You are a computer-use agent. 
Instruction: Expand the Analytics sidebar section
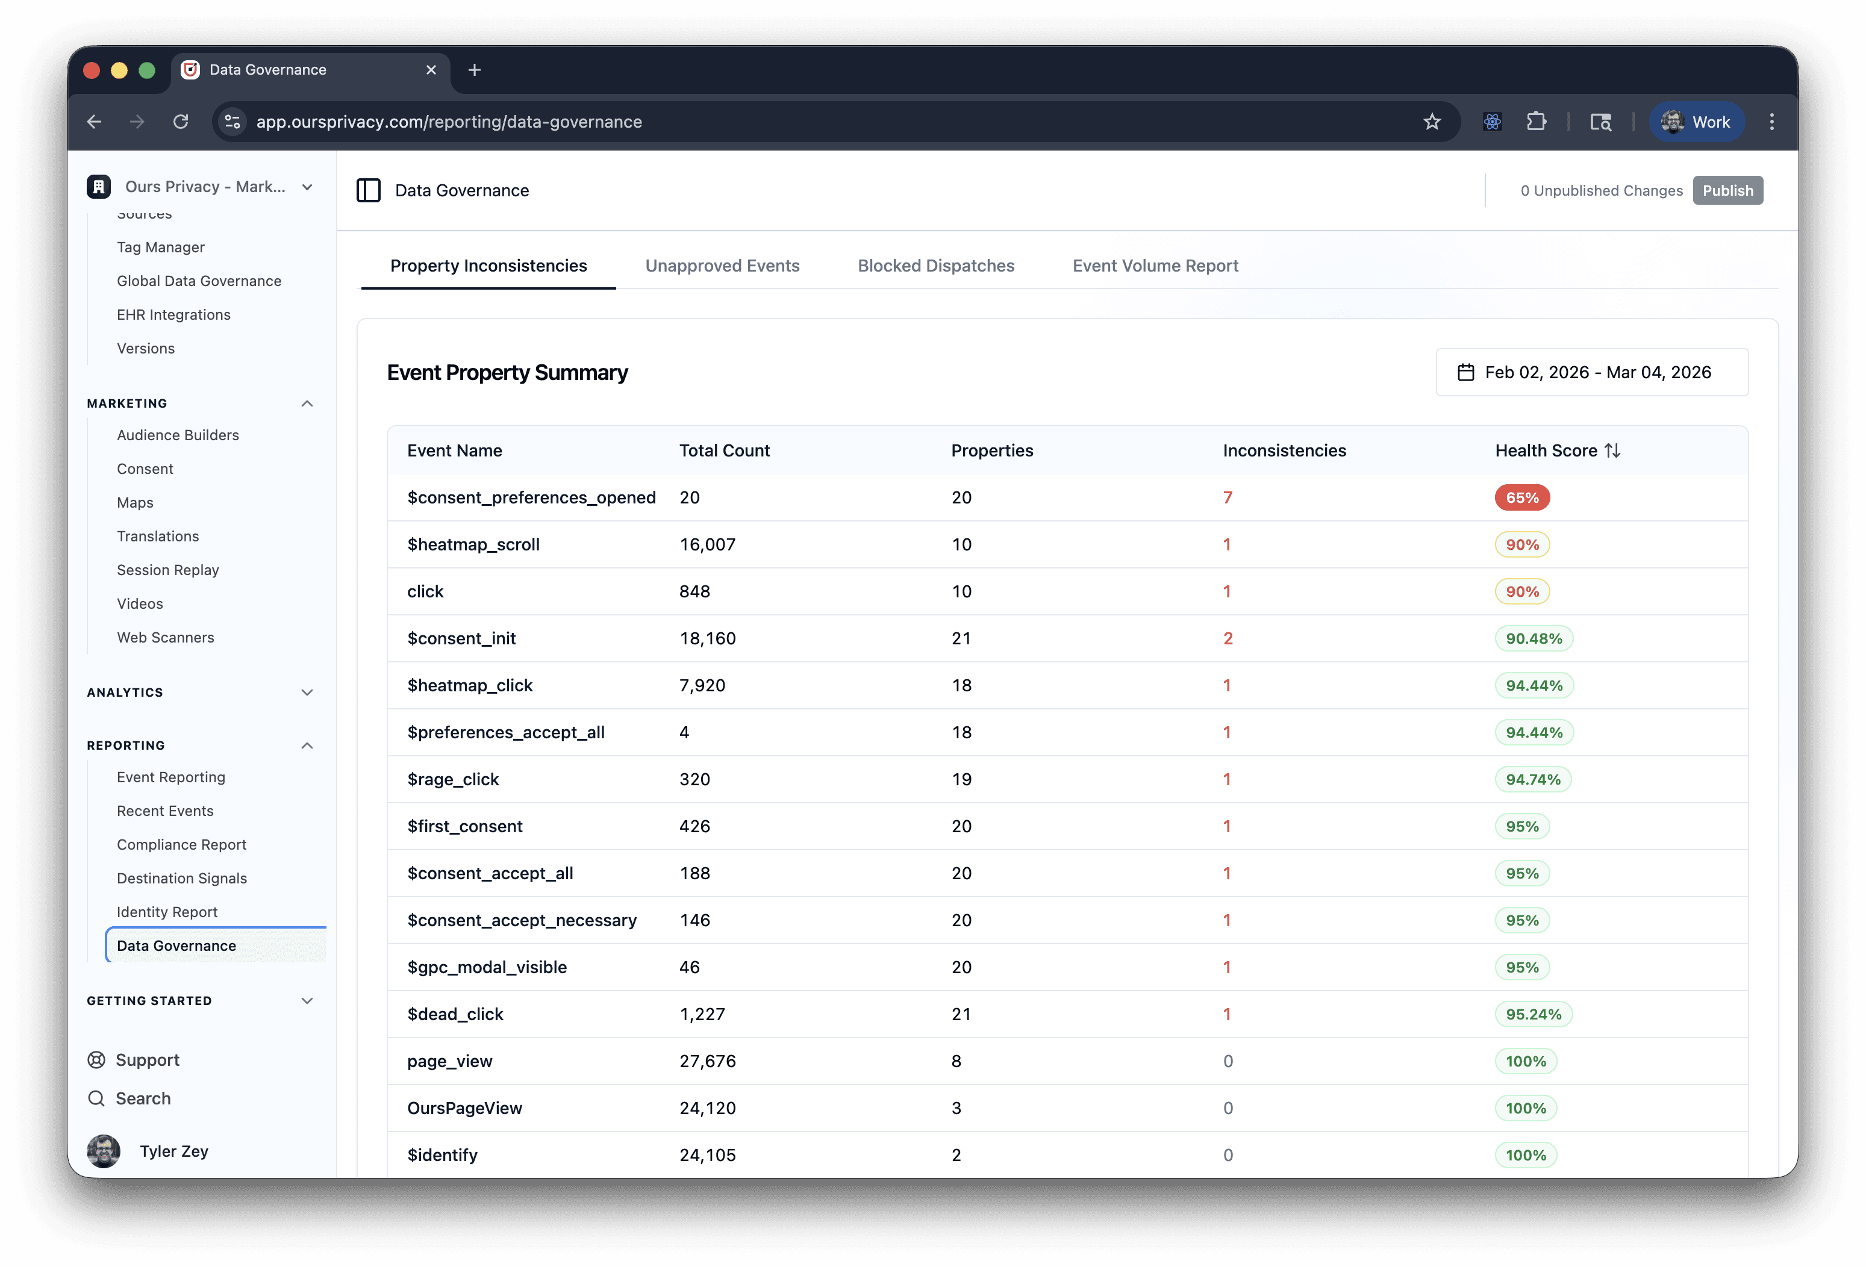click(x=307, y=692)
